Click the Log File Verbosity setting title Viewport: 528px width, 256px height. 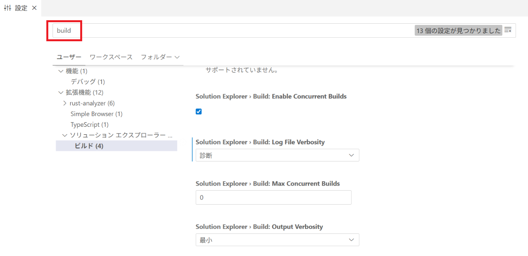260,142
